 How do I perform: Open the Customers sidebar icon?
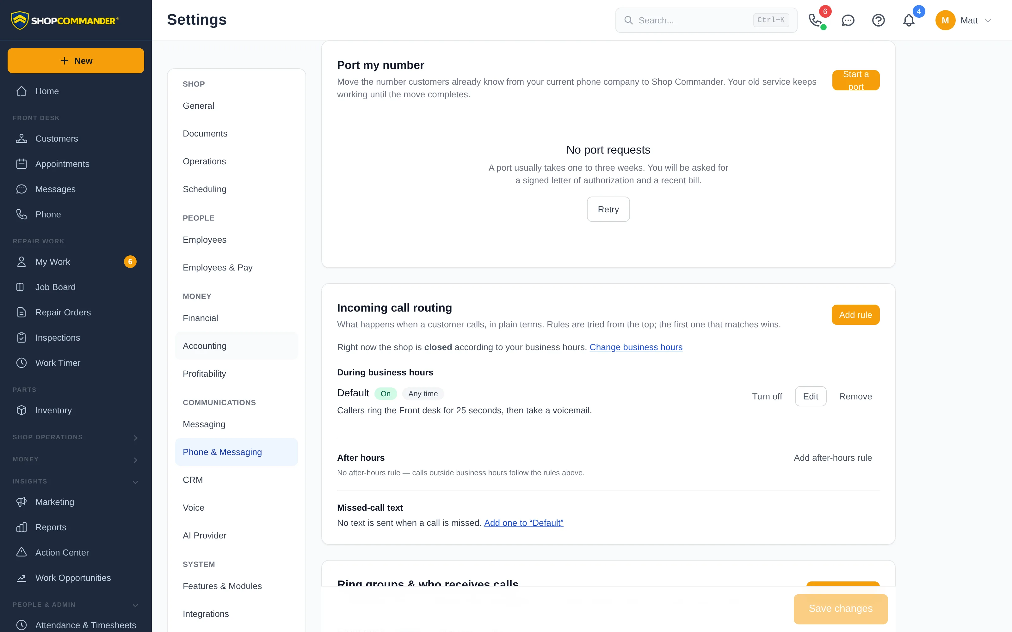pos(21,138)
